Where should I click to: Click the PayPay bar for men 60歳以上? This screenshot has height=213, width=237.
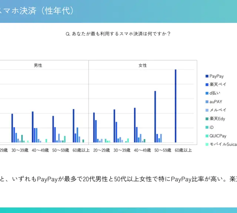[74, 126]
